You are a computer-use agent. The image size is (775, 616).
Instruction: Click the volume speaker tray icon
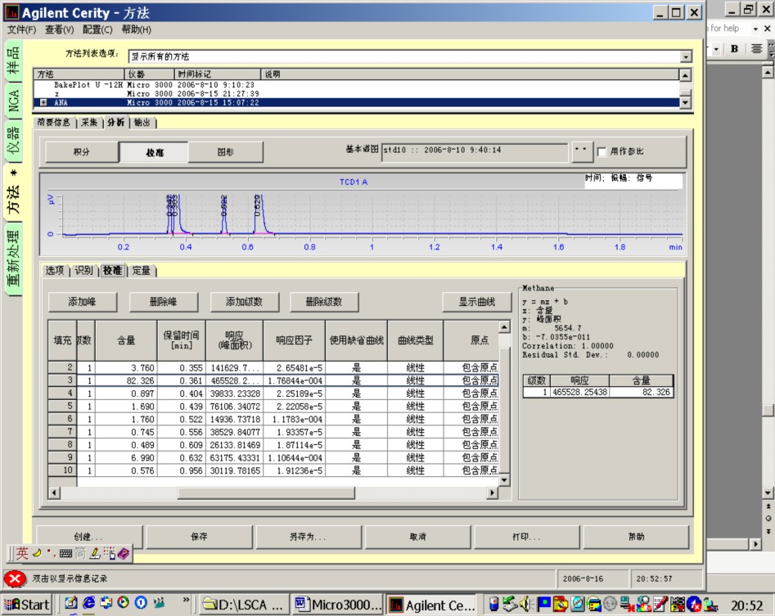pyautogui.click(x=525, y=604)
